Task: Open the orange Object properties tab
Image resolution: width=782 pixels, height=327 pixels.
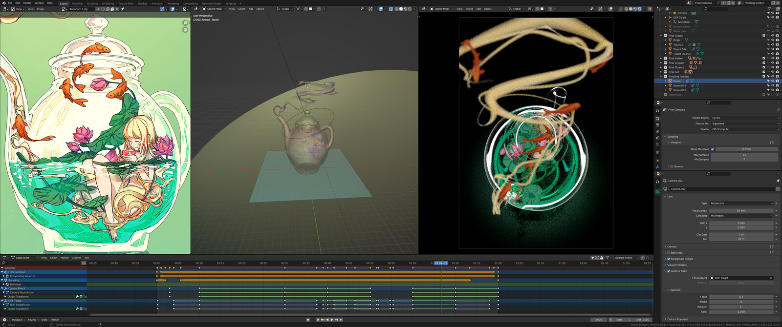Action: pyautogui.click(x=657, y=160)
